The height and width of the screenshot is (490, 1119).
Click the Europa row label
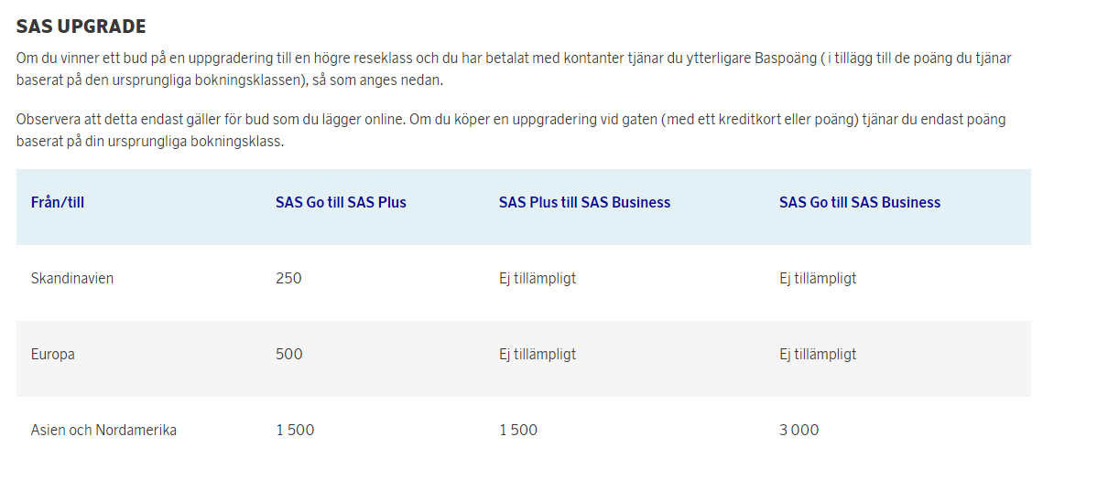[53, 354]
